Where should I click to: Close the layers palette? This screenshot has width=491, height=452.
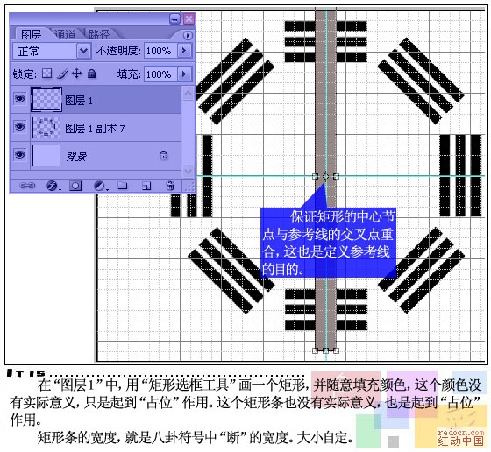pos(189,19)
